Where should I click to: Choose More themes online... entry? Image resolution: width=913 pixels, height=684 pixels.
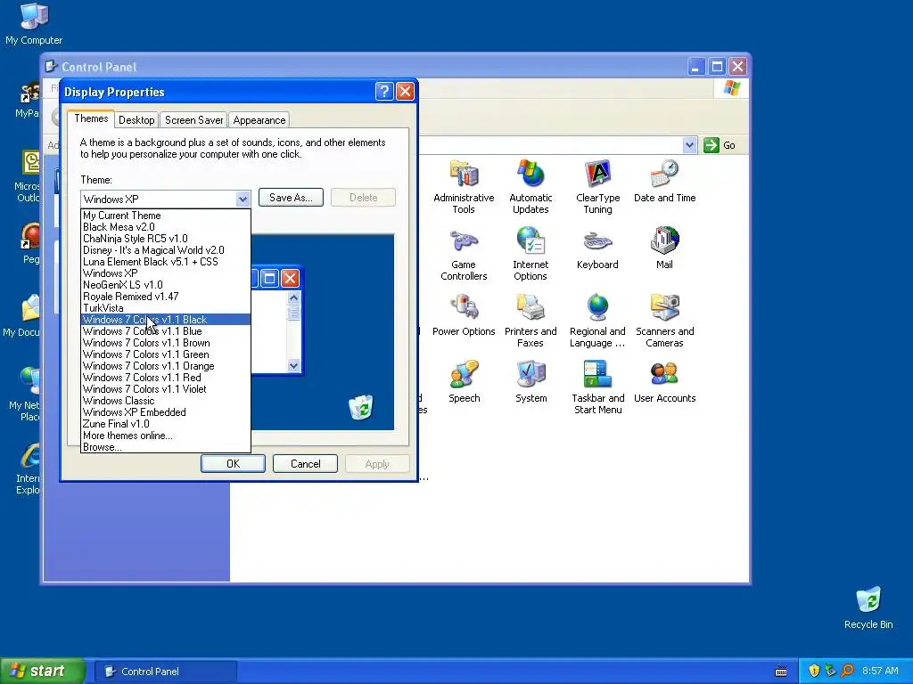tap(165, 436)
